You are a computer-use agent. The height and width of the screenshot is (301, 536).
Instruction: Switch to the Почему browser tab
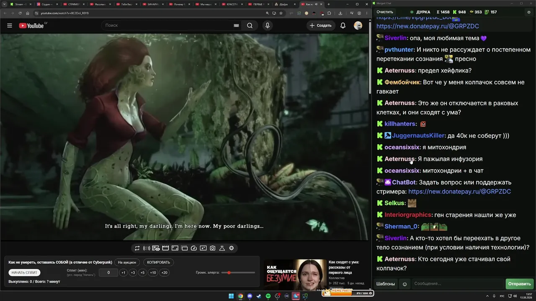(179, 4)
